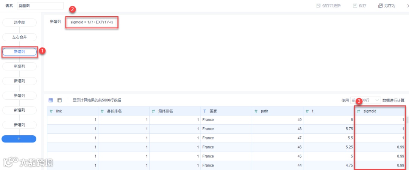Click the 保存并更新 icon
This screenshot has width=409, height=170.
(318, 6)
